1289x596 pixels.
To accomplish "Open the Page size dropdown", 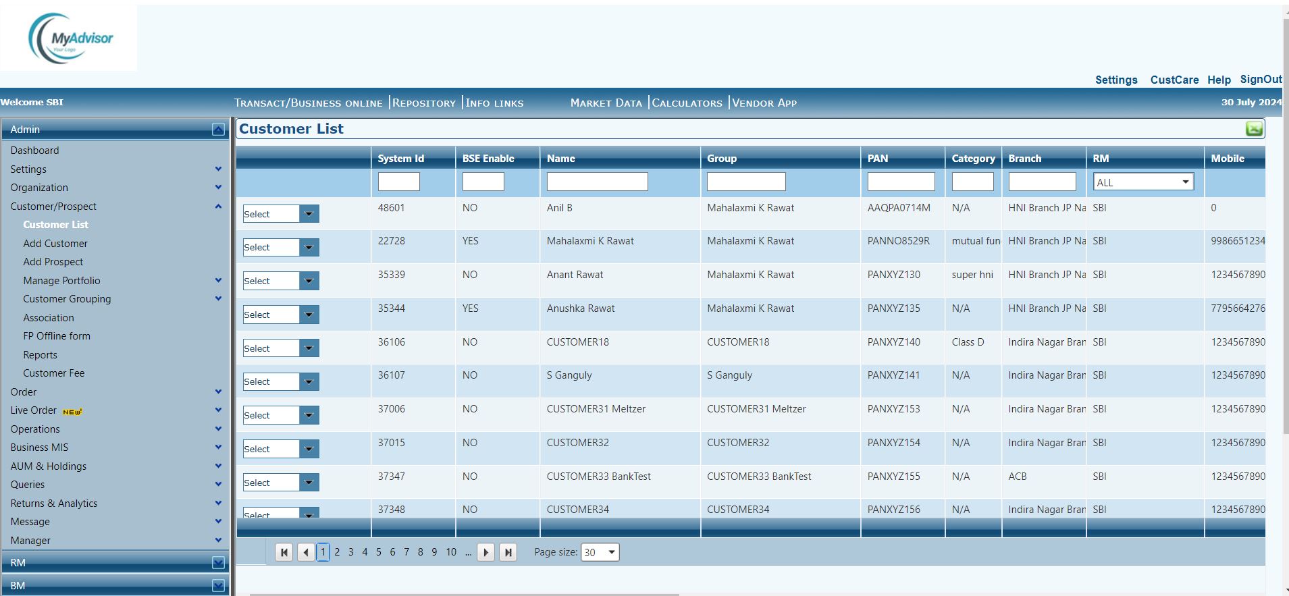I will click(600, 552).
